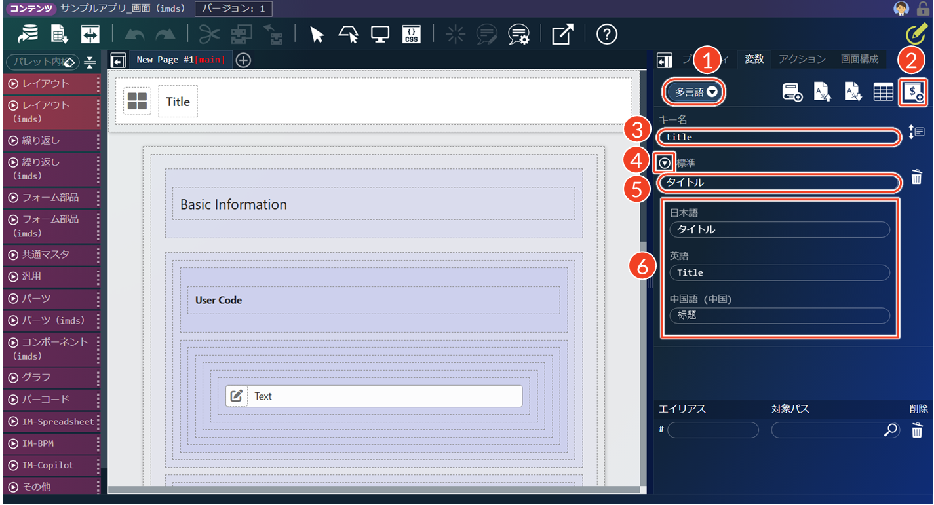This screenshot has width=934, height=505.
Task: Delete the title key with trash icon
Action: pyautogui.click(x=916, y=177)
